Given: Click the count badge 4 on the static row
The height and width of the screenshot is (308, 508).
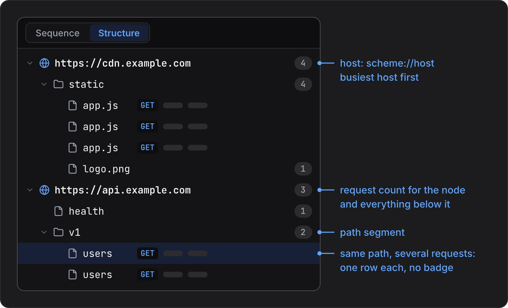Looking at the screenshot, I should (303, 84).
